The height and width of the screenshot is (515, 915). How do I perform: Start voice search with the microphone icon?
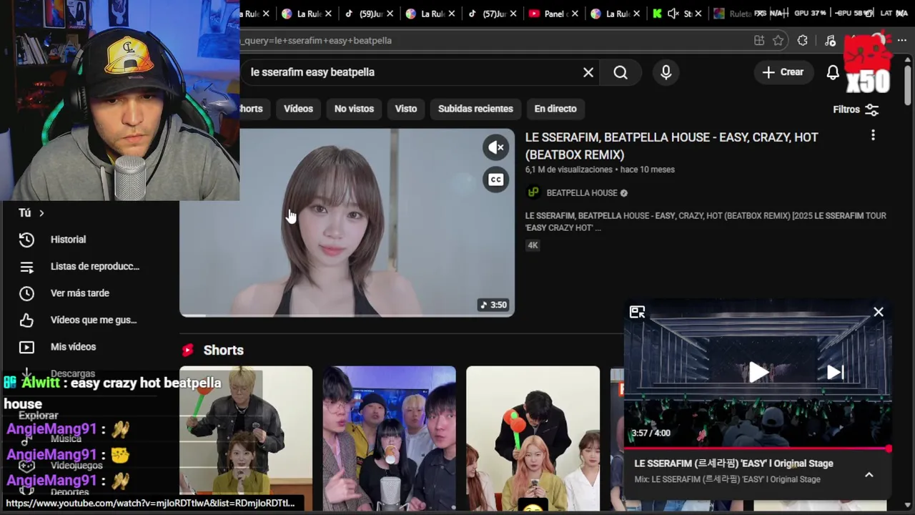666,72
